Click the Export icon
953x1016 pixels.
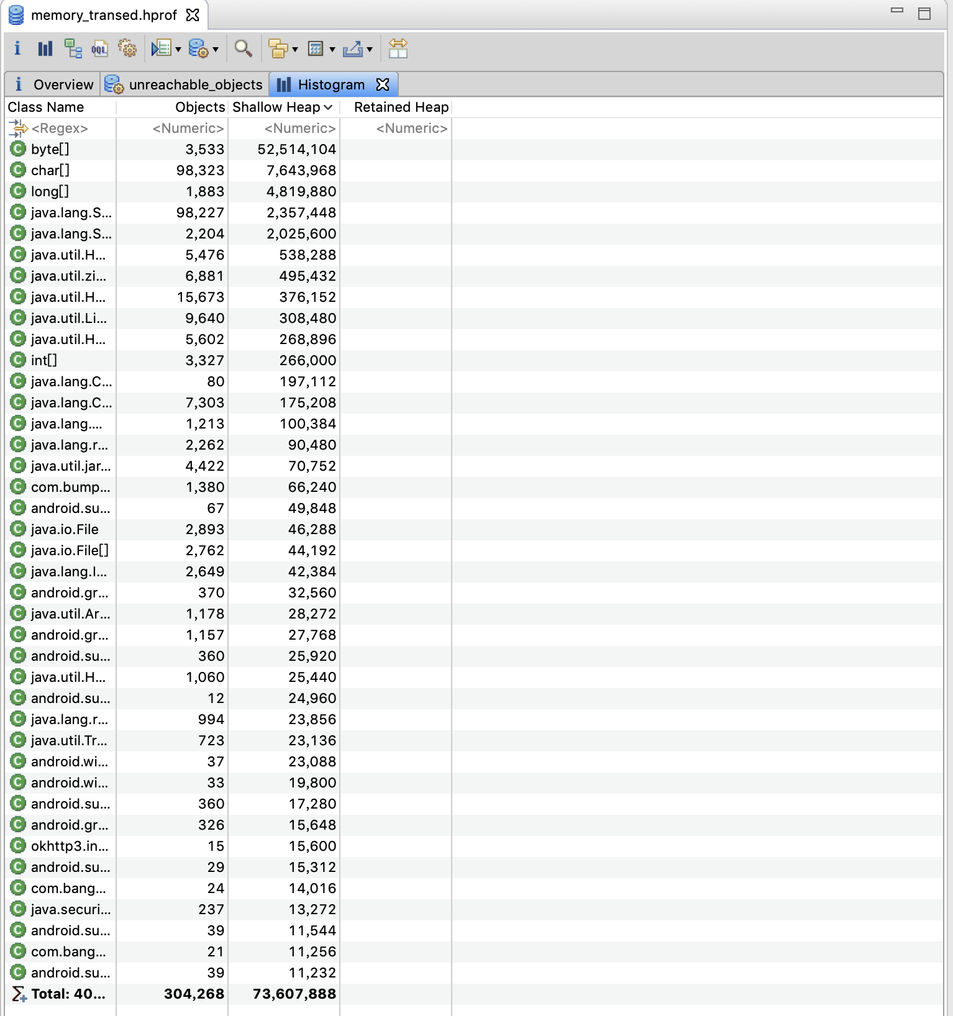[x=352, y=48]
